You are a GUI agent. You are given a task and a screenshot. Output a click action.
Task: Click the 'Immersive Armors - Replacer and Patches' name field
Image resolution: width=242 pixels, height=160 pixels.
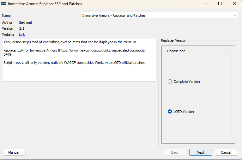tap(160, 15)
